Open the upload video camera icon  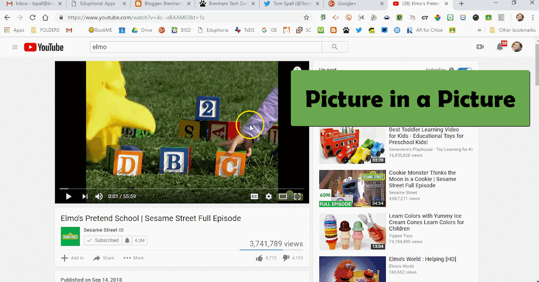[480, 47]
